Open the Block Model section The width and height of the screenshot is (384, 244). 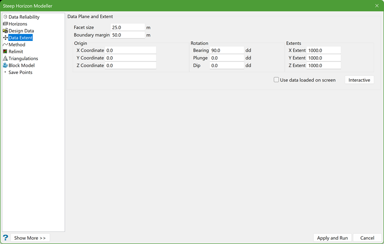(22, 65)
